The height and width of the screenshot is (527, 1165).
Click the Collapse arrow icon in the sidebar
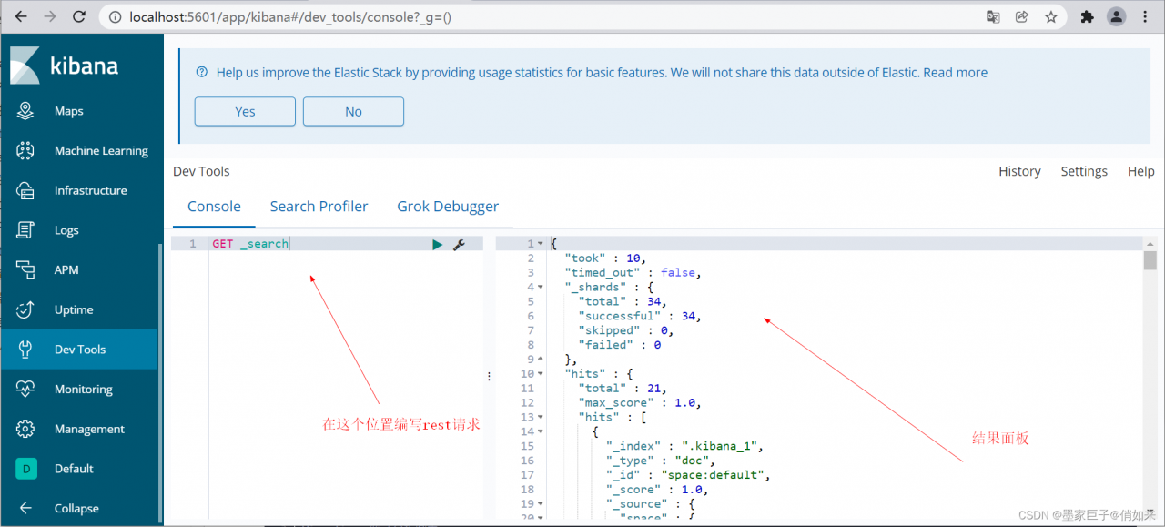pyautogui.click(x=25, y=508)
